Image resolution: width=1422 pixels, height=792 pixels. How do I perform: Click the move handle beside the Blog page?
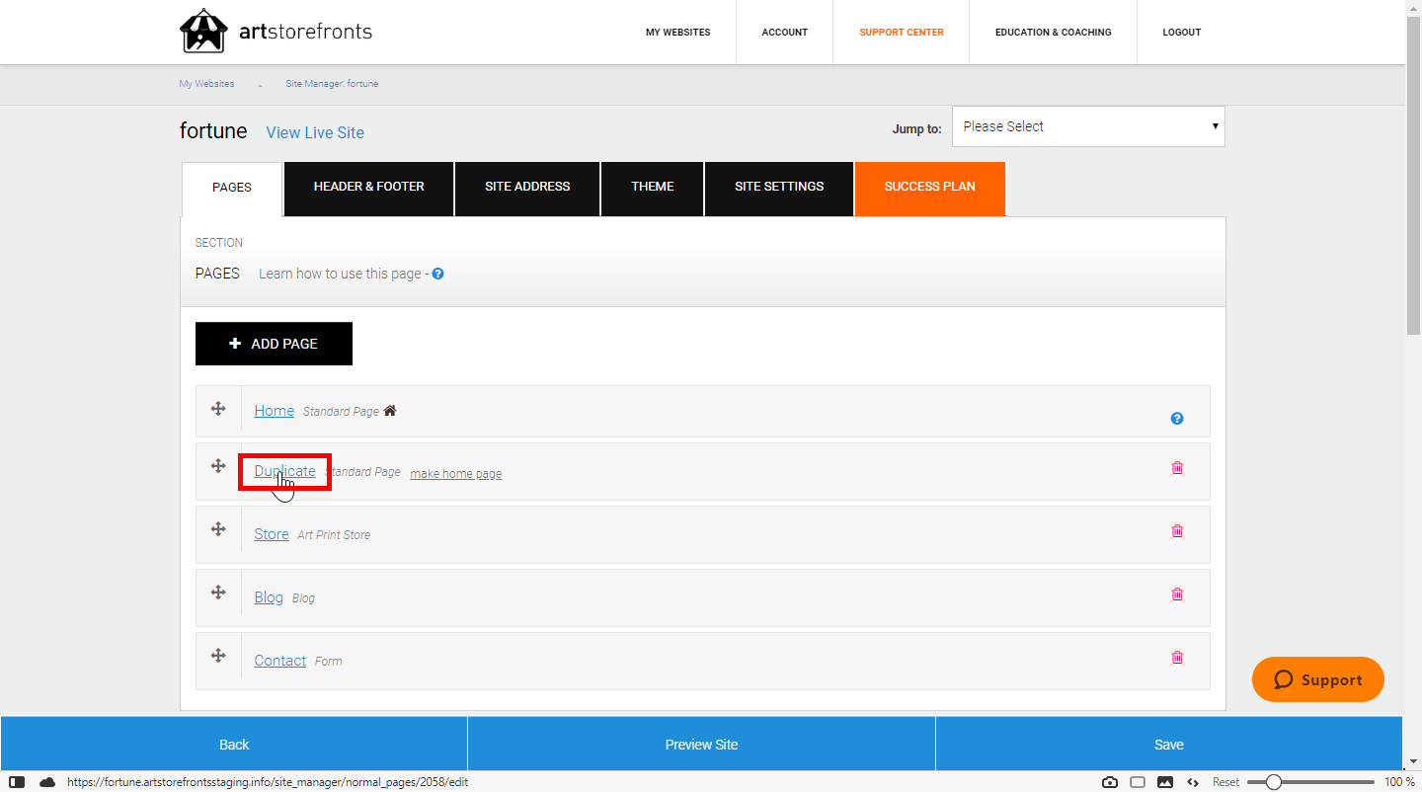point(218,593)
